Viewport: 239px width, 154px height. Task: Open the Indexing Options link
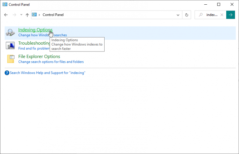click(35, 30)
